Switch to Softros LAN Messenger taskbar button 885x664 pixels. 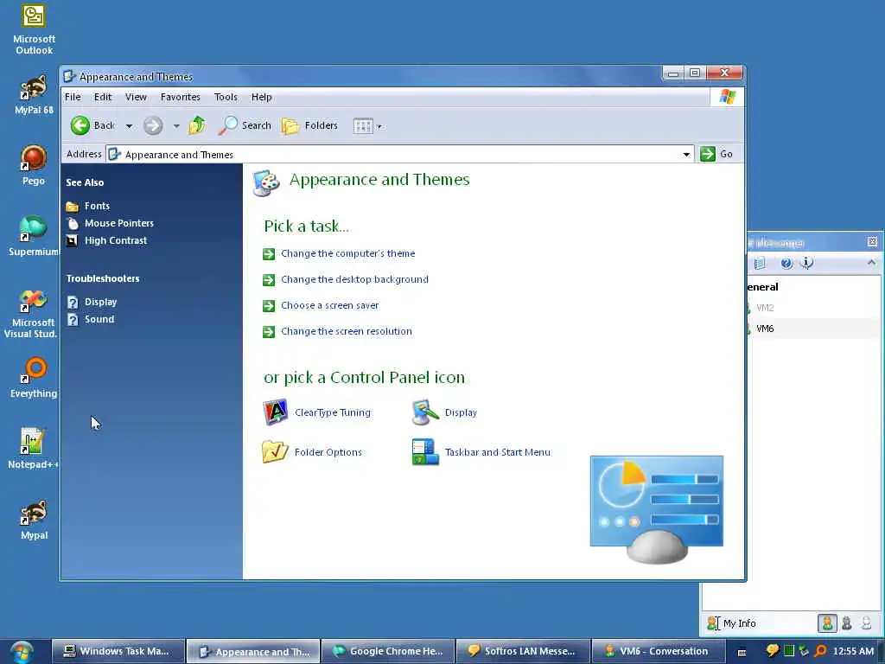click(523, 651)
